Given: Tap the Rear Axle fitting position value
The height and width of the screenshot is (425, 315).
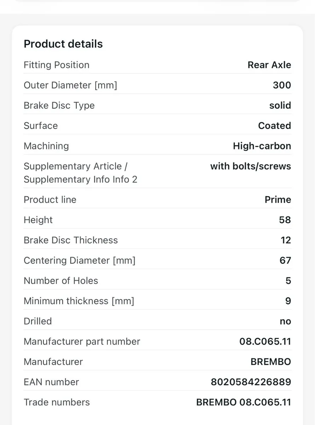Looking at the screenshot, I should [x=269, y=65].
